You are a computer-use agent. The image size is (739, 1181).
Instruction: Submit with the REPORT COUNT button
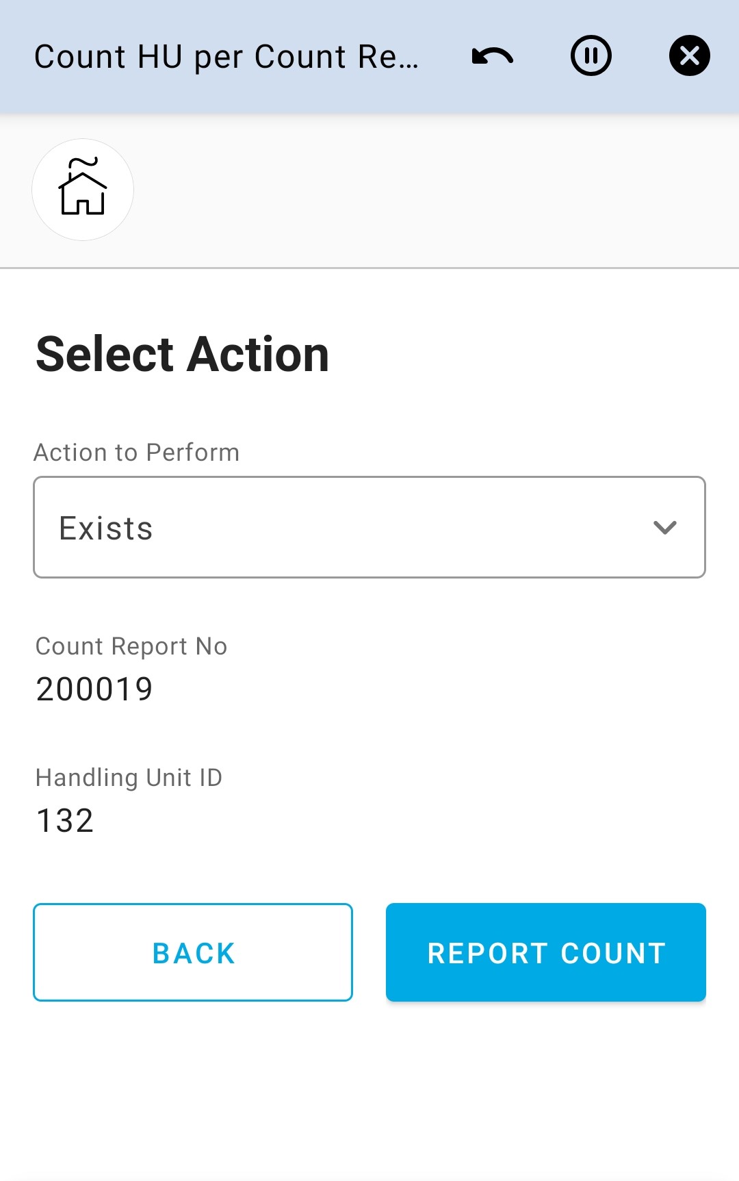click(546, 952)
